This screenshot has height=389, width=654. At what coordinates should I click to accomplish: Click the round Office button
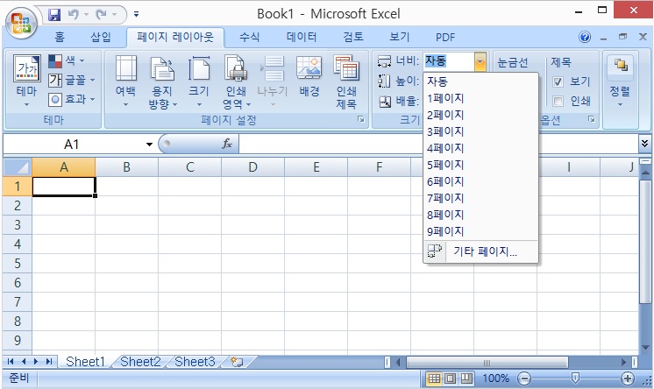[21, 23]
